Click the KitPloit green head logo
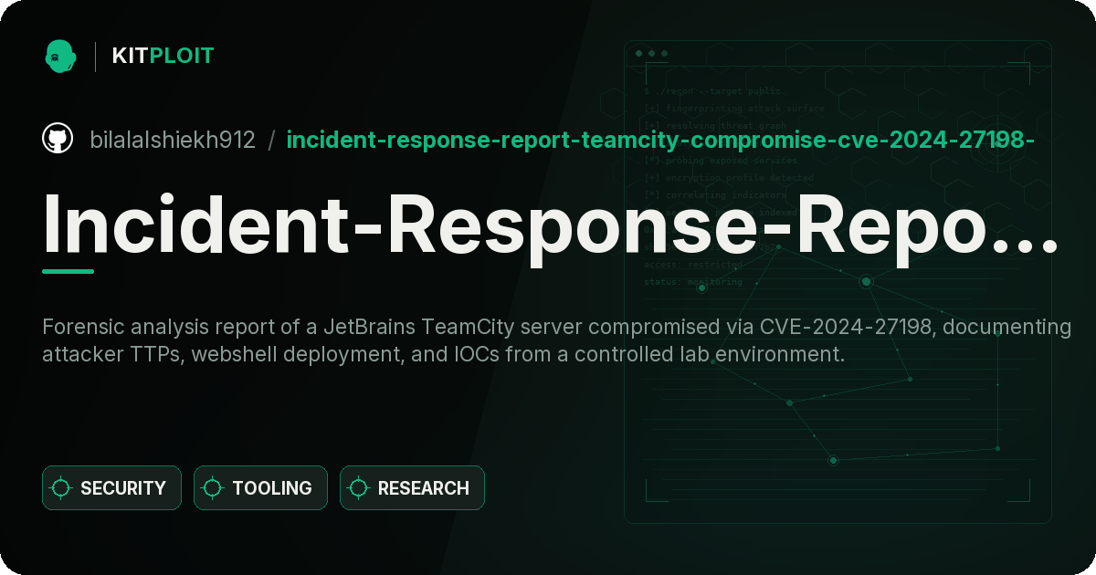Screen dimensions: 1096x575 (60, 56)
